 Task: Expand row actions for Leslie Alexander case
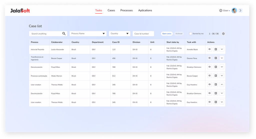pos(222,49)
